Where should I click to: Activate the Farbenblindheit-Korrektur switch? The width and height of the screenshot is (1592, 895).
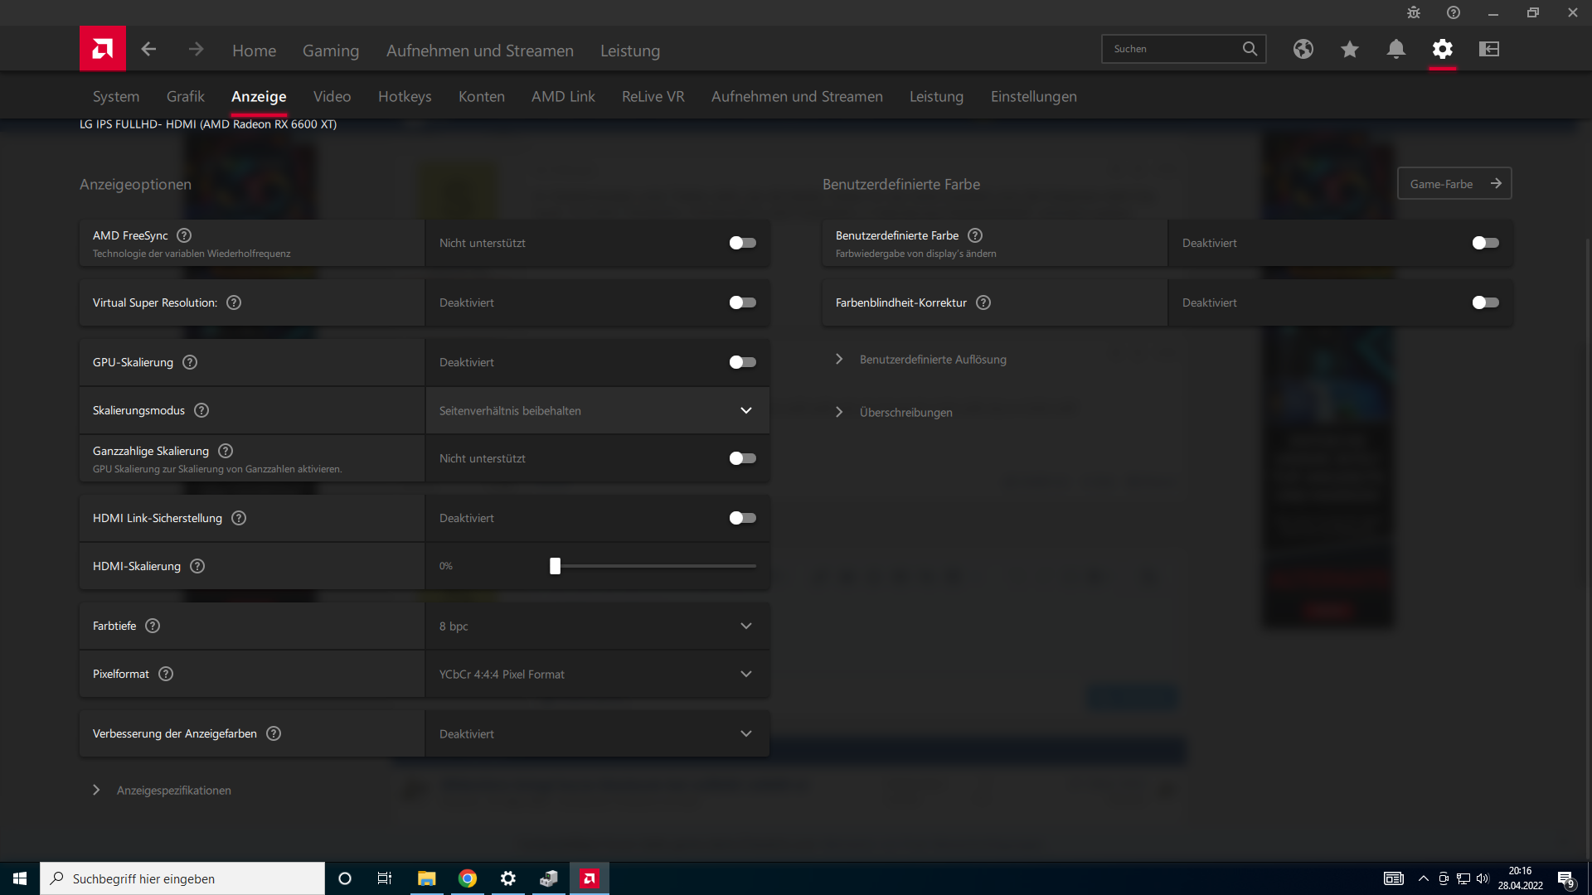pos(1485,302)
